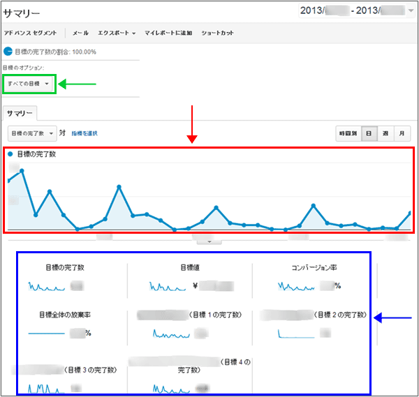
Task: Open the 目標の完了数 metric dropdown
Action: point(32,133)
